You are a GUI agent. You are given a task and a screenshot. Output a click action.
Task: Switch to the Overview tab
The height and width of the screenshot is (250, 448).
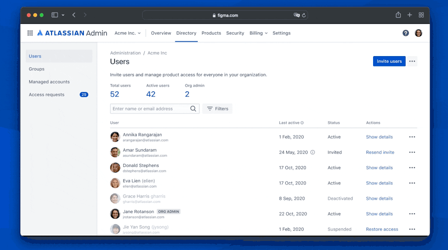161,33
